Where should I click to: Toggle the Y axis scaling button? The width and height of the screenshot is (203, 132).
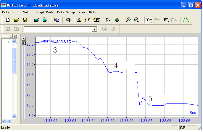point(108,20)
